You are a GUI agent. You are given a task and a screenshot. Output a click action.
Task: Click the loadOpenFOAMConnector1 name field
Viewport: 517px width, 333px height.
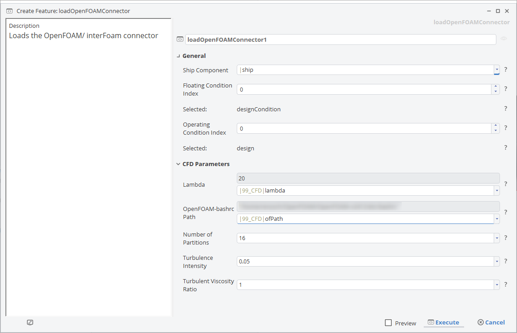click(x=341, y=39)
